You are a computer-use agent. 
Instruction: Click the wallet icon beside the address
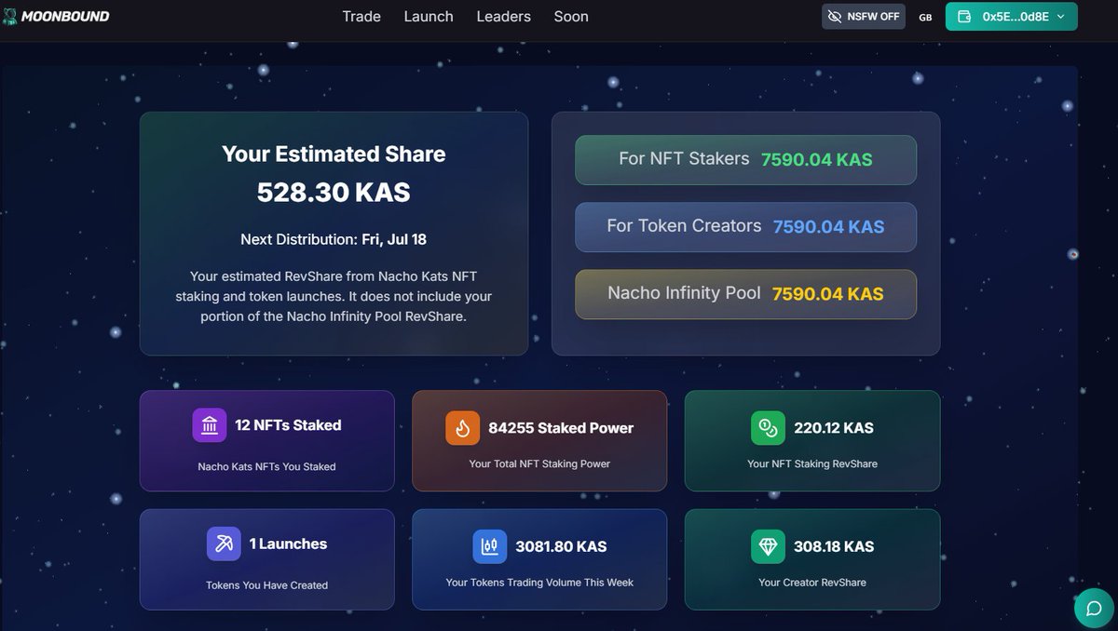coord(966,17)
